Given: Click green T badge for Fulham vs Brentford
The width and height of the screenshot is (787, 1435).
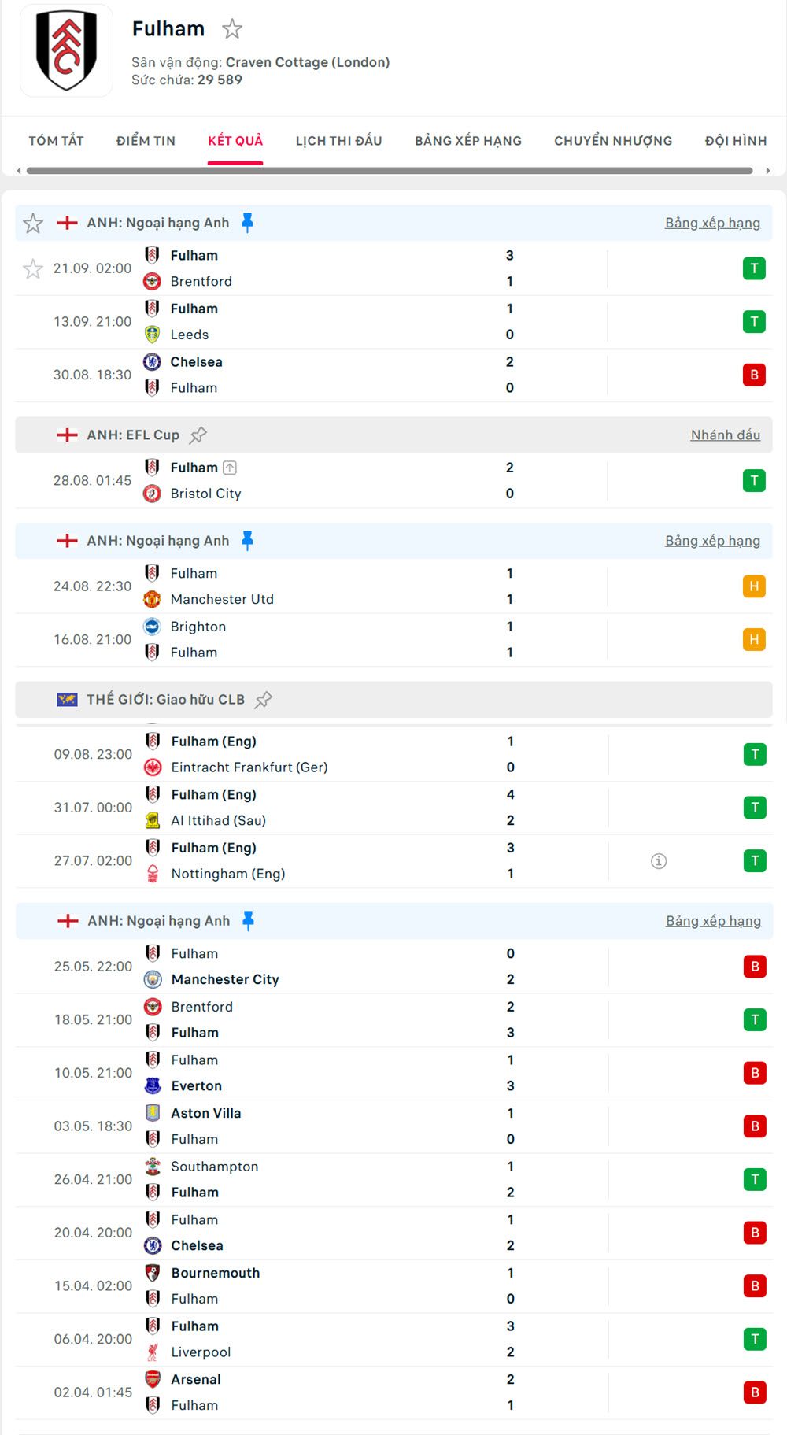Looking at the screenshot, I should click(x=754, y=268).
